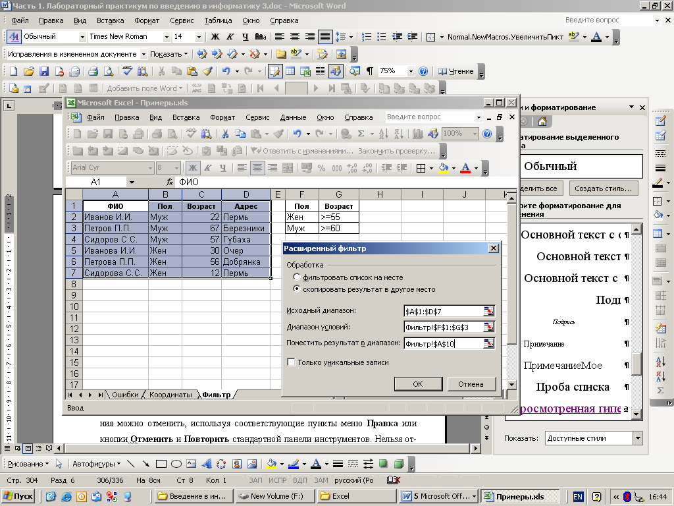The height and width of the screenshot is (506, 674).
Task: Toggle Bold in Excel formatting toolbar
Action: point(193,168)
